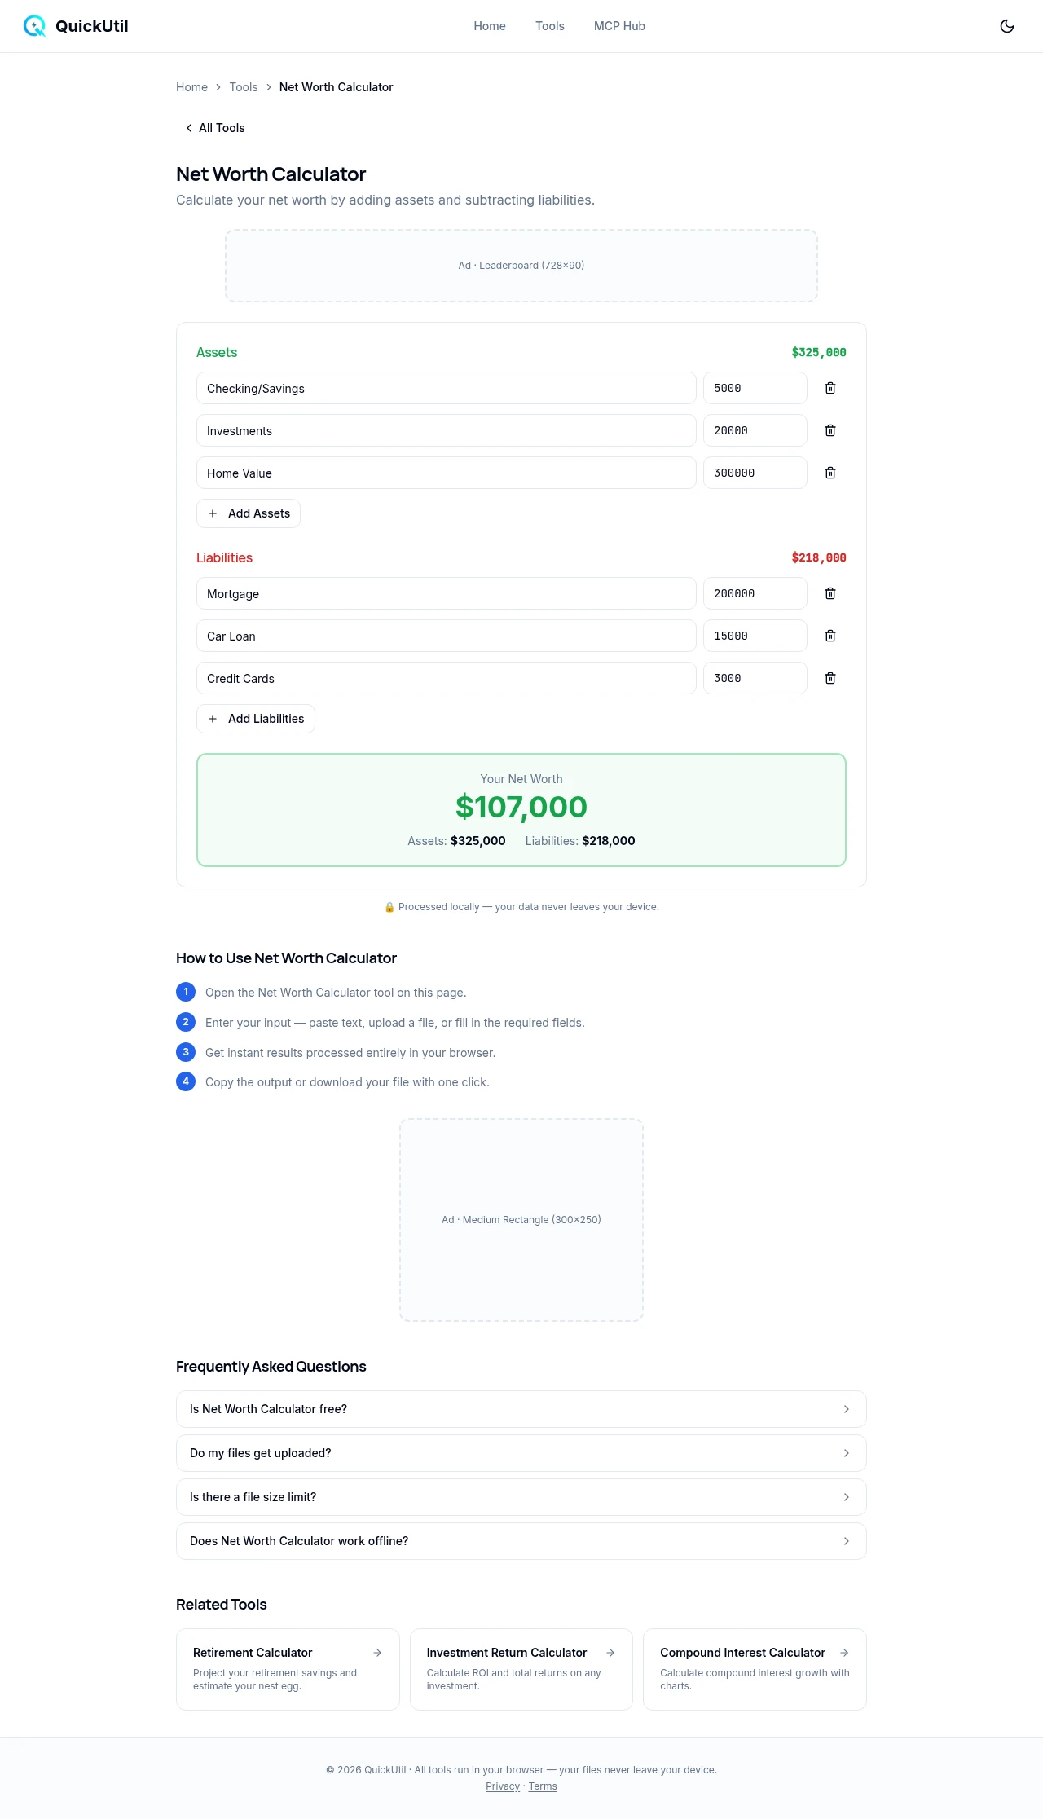This screenshot has width=1043, height=1819.
Task: Expand "Is there a file size limit?" FAQ
Action: click(521, 1497)
